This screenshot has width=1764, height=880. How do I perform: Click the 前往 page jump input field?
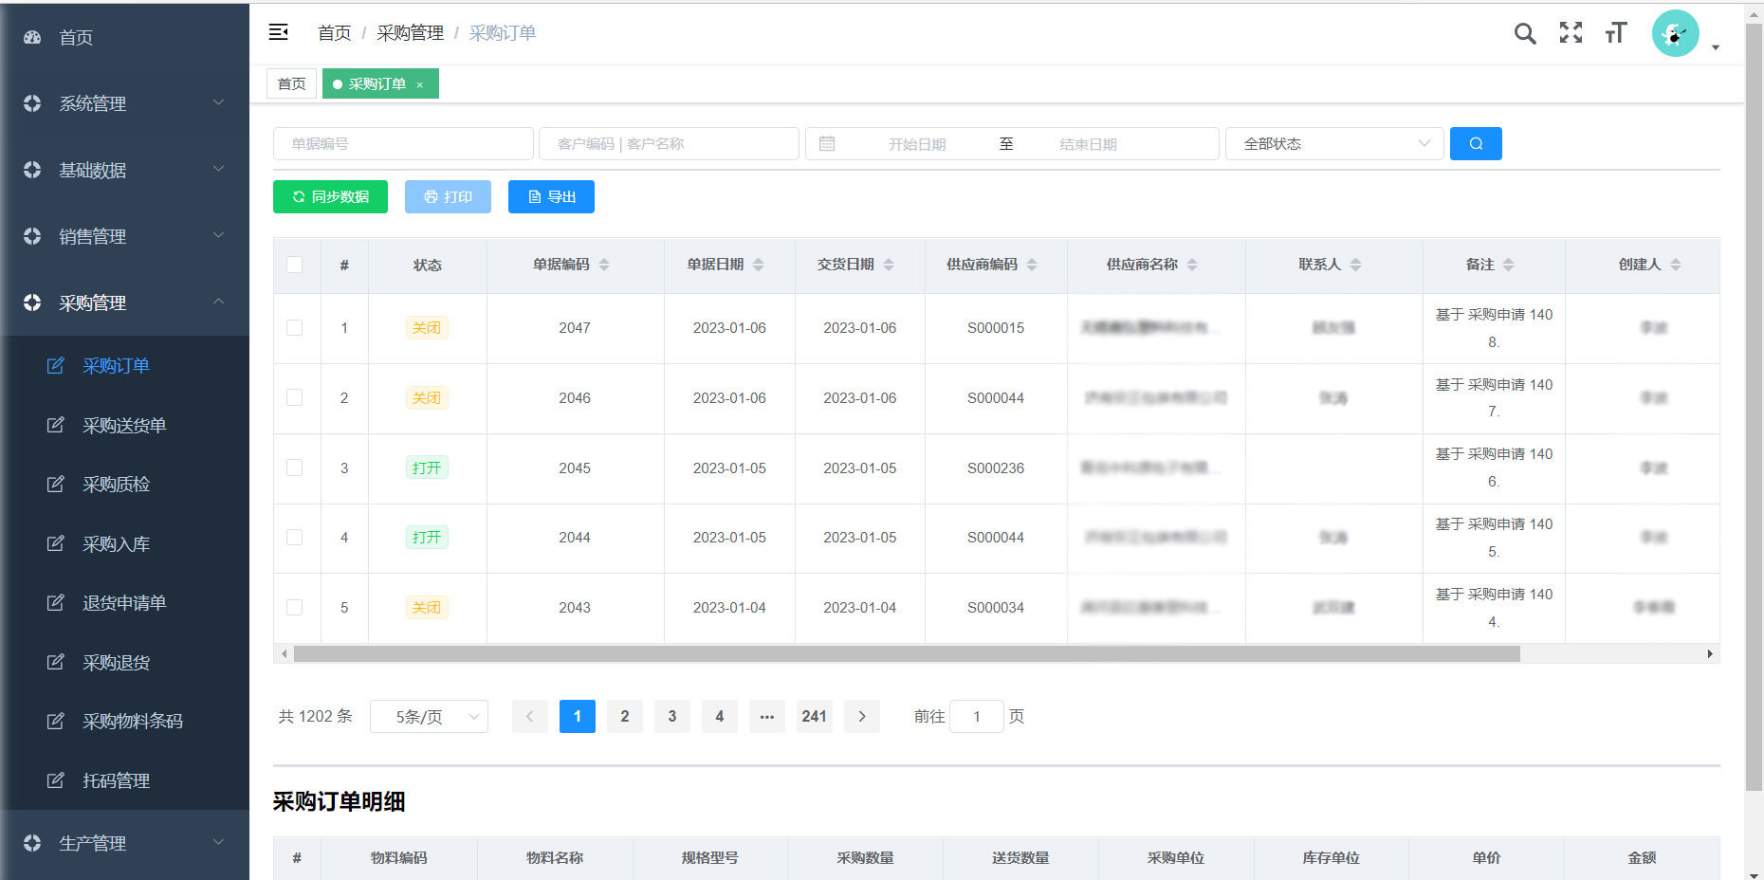pyautogui.click(x=976, y=716)
